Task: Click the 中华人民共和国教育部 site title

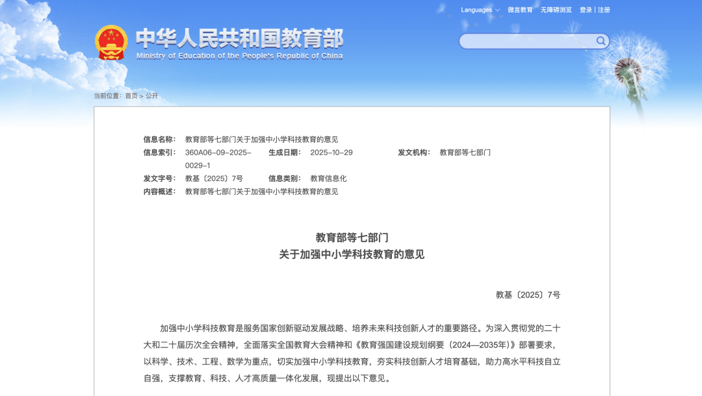Action: pos(239,38)
